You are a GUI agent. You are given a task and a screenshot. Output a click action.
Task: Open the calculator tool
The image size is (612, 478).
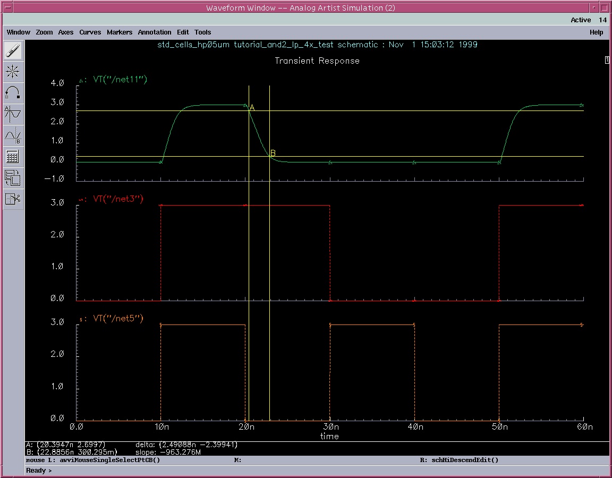pos(13,157)
